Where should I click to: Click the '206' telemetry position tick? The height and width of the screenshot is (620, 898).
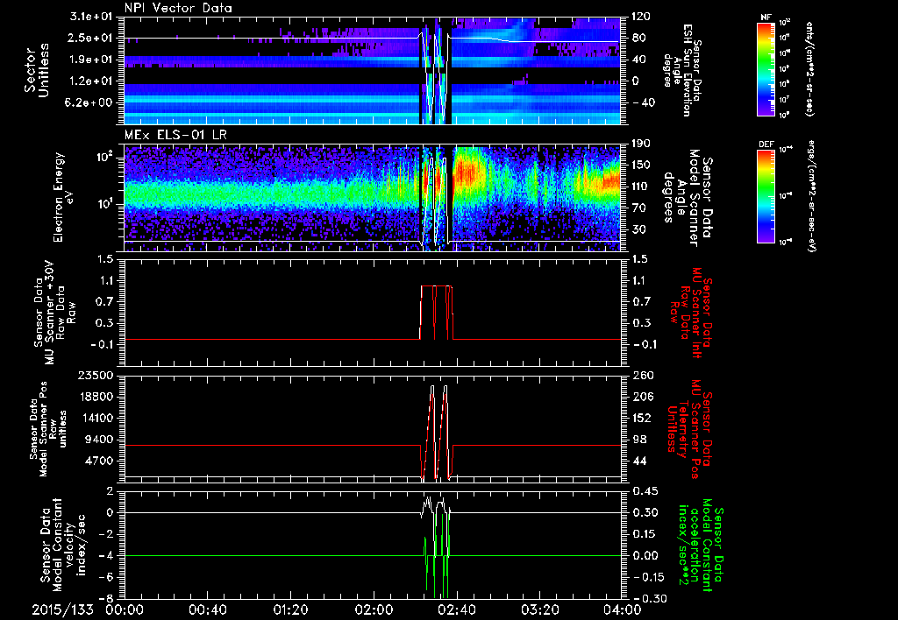pos(641,397)
